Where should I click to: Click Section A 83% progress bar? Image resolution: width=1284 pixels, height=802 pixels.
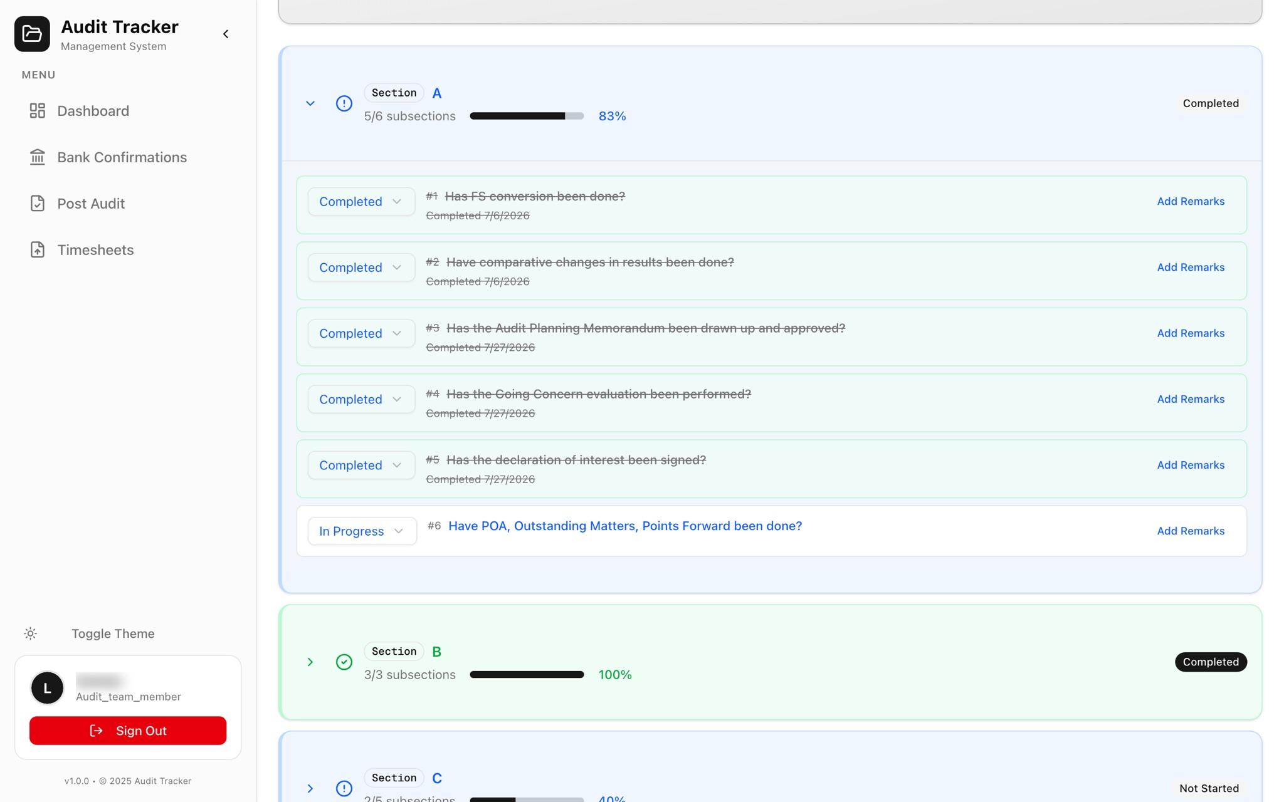(527, 116)
